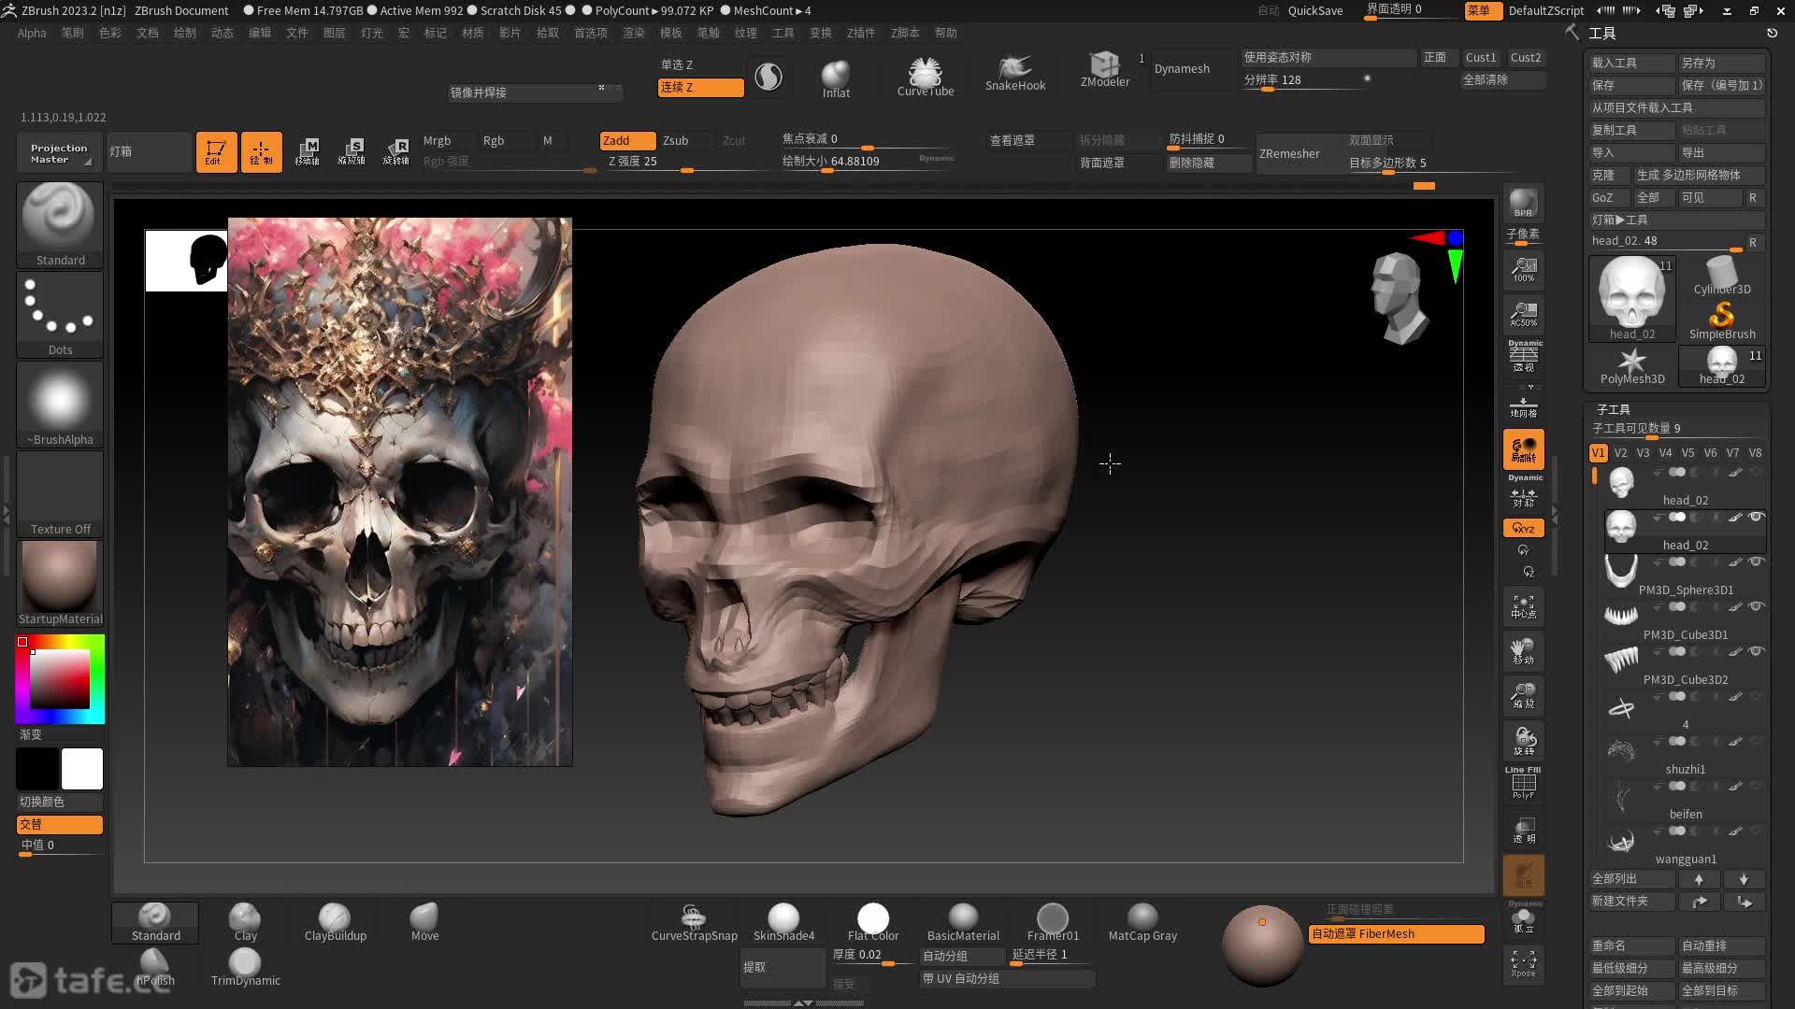Expand the 灯箱▶工具 lightbox tools section
The height and width of the screenshot is (1009, 1795).
(1677, 220)
